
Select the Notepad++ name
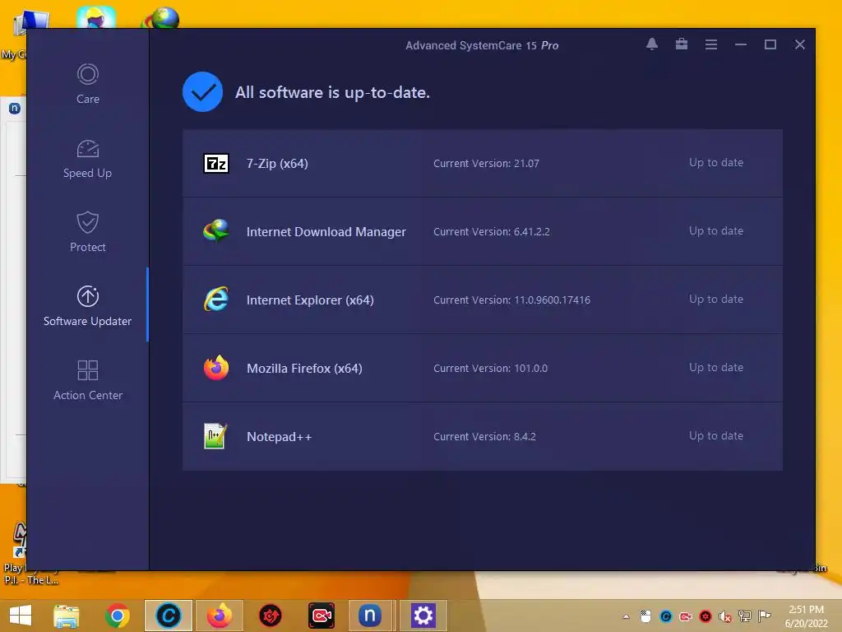[x=279, y=436]
